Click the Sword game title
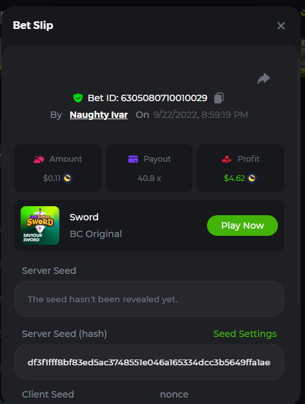 click(84, 217)
